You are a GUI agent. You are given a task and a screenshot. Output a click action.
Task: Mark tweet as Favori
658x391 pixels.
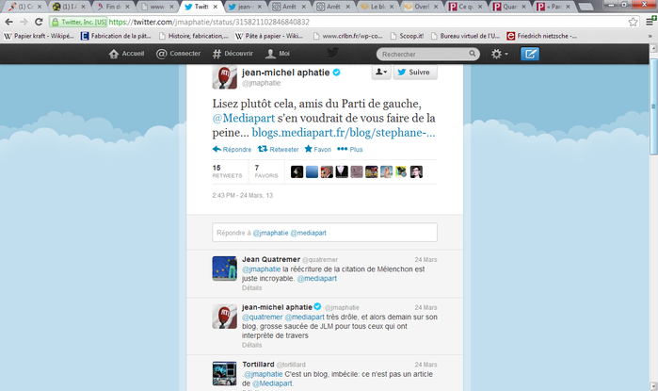pyautogui.click(x=317, y=149)
